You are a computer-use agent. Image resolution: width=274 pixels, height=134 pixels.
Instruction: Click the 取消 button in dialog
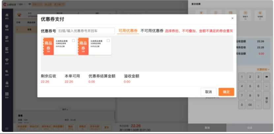(208, 92)
